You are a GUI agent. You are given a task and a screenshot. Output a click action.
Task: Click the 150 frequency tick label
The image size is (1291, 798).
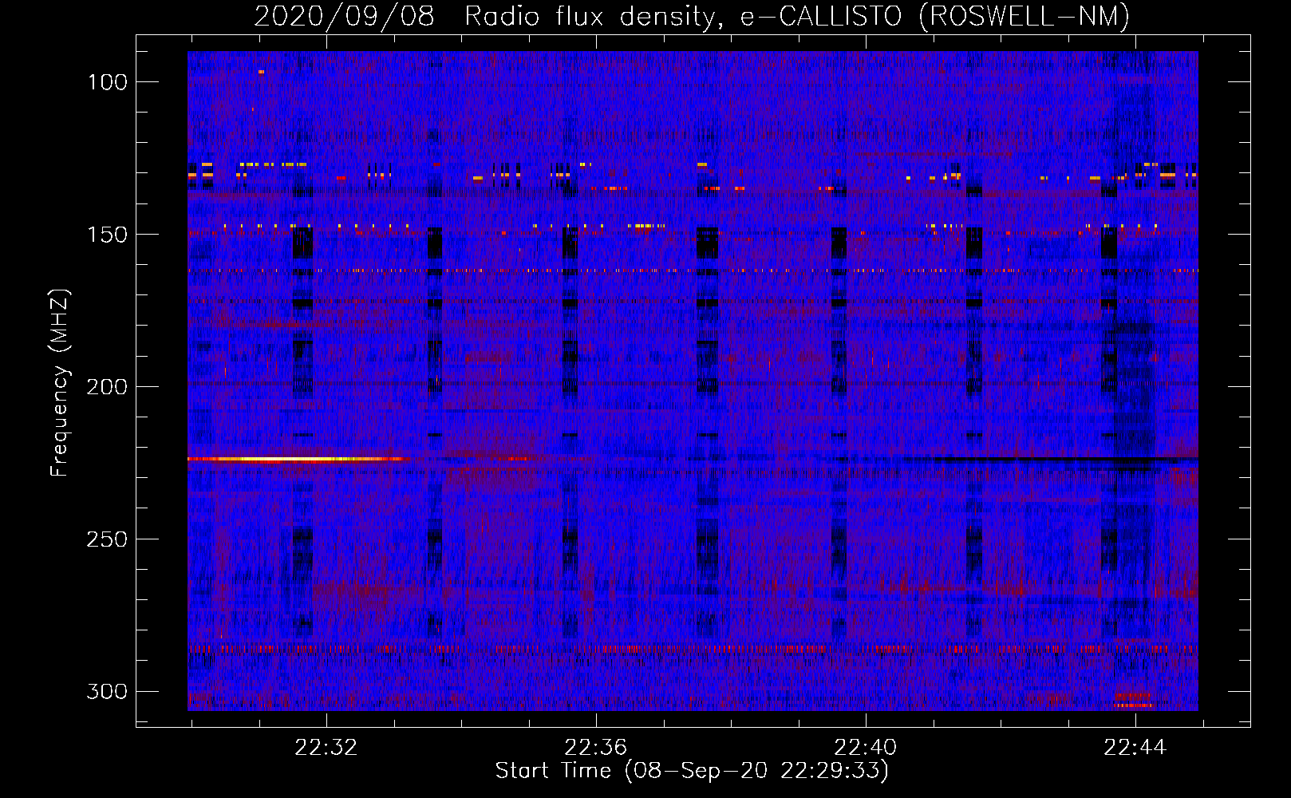(108, 235)
